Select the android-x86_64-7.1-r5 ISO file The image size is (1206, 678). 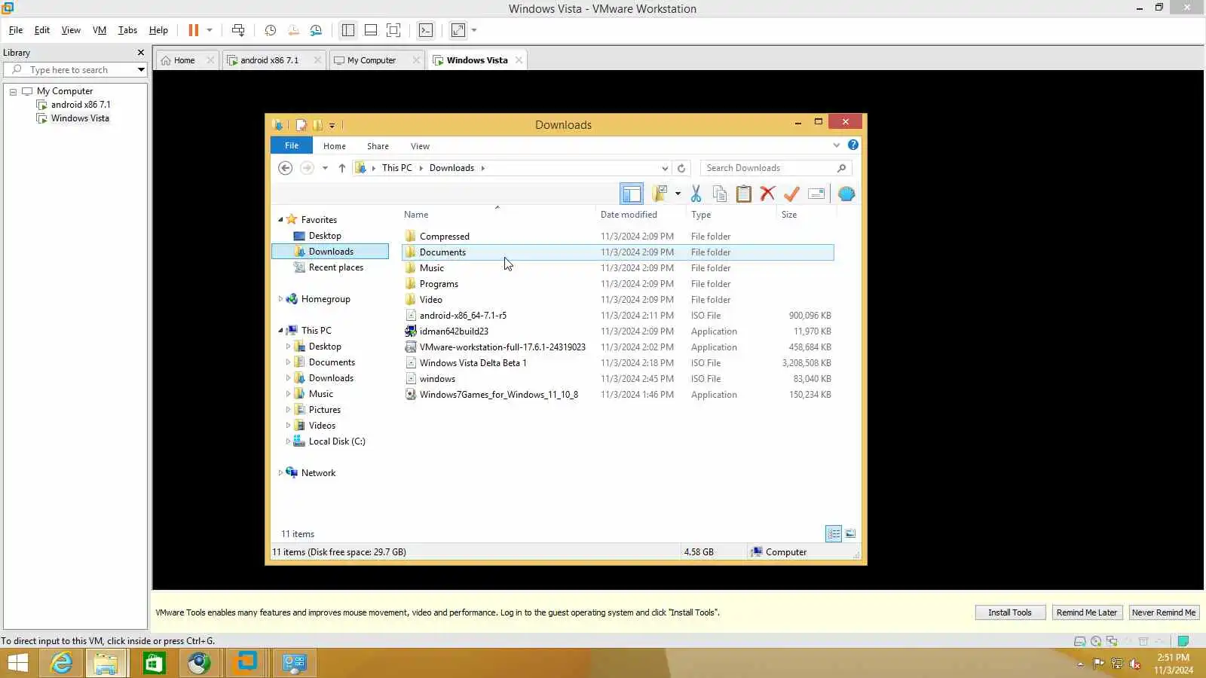tap(463, 316)
